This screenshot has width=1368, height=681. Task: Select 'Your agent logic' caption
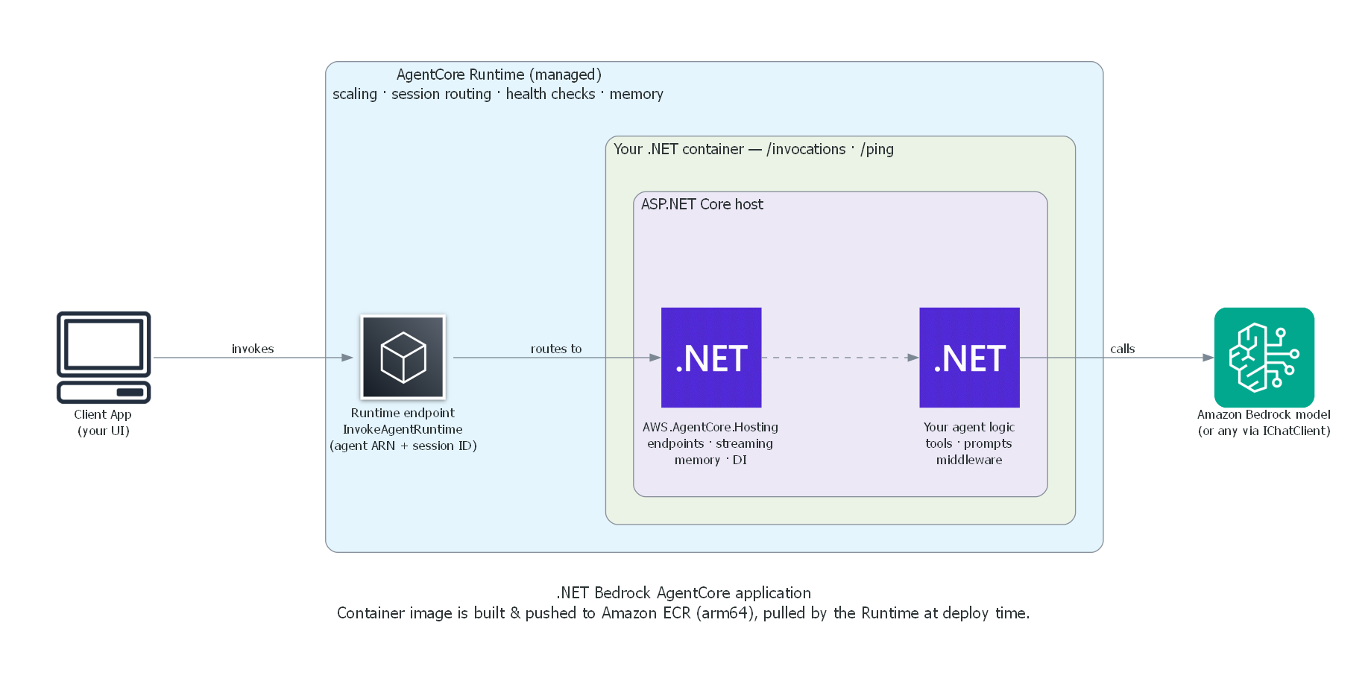969,427
